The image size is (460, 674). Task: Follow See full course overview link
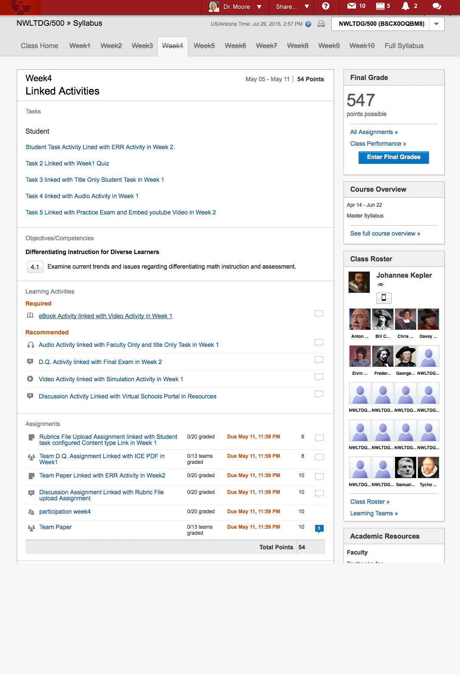click(x=385, y=233)
